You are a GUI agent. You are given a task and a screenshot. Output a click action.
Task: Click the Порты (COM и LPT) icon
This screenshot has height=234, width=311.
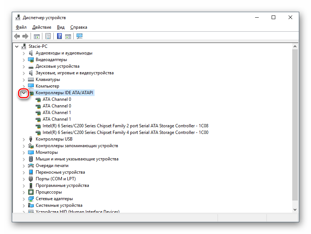(31, 179)
